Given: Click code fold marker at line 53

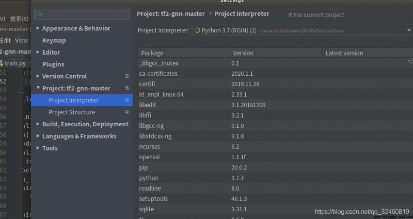Looking at the screenshot, I should tap(22, 91).
